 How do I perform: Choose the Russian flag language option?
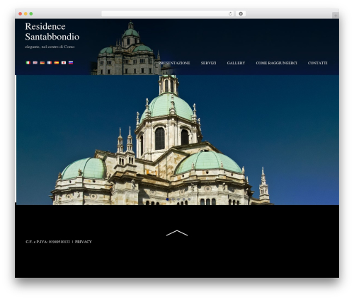click(71, 63)
